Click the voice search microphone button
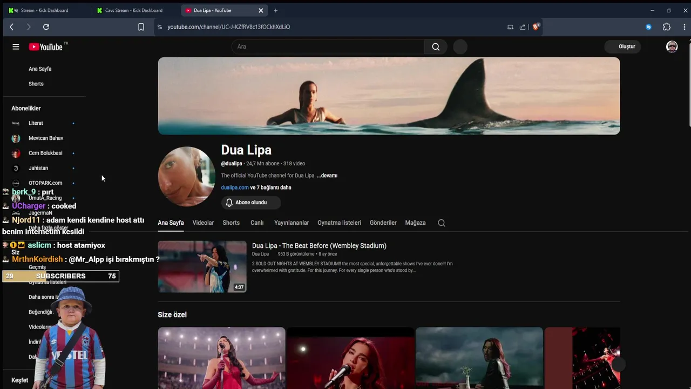Image resolution: width=691 pixels, height=389 pixels. click(460, 46)
